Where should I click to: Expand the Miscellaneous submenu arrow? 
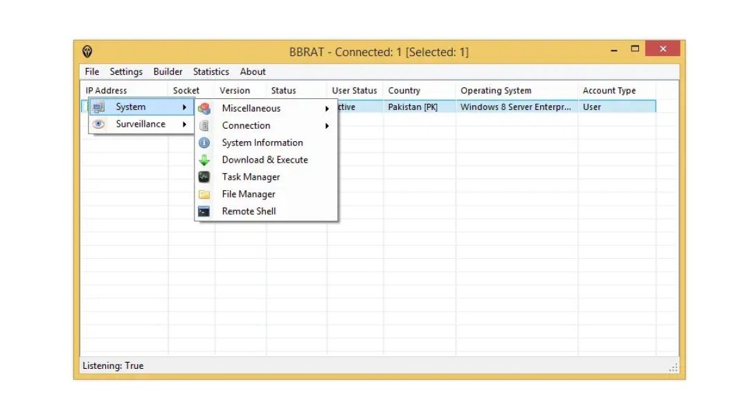pos(328,109)
